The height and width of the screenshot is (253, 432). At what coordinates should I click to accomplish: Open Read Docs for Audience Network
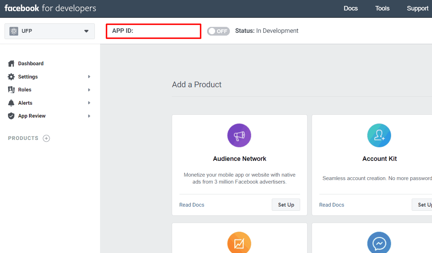[x=192, y=205]
